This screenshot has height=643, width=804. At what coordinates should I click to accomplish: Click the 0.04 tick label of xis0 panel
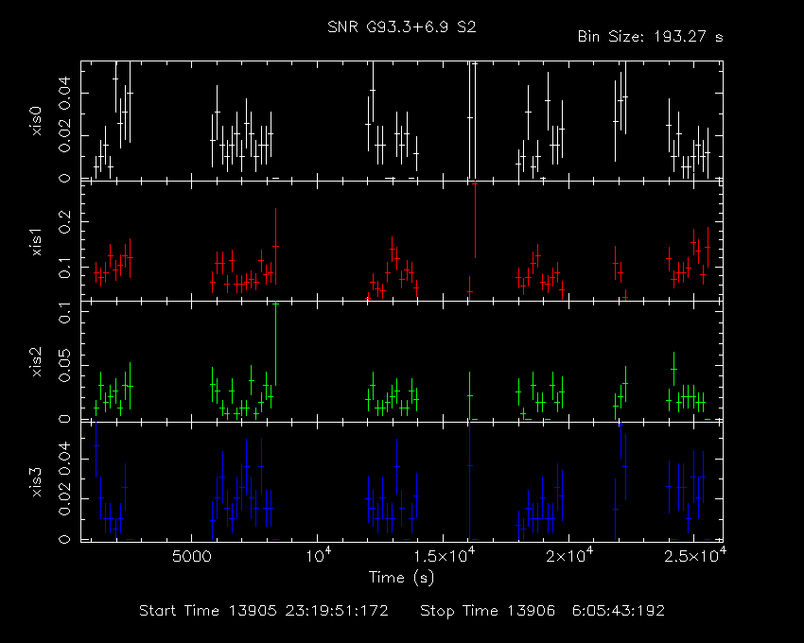click(64, 93)
